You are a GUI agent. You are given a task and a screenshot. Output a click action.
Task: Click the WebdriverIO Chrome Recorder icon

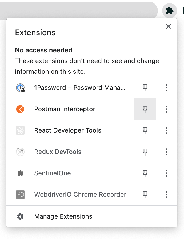click(x=20, y=195)
